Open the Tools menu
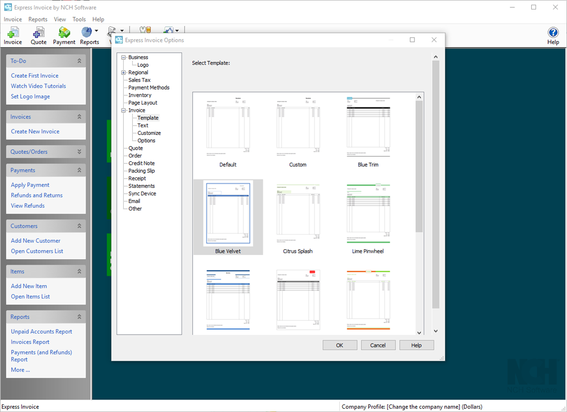The width and height of the screenshot is (567, 412). tap(79, 19)
